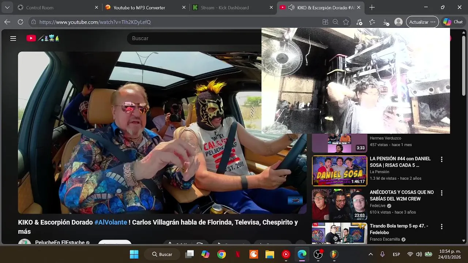Click the La Pensión channel name
Image resolution: width=468 pixels, height=263 pixels.
point(380,172)
